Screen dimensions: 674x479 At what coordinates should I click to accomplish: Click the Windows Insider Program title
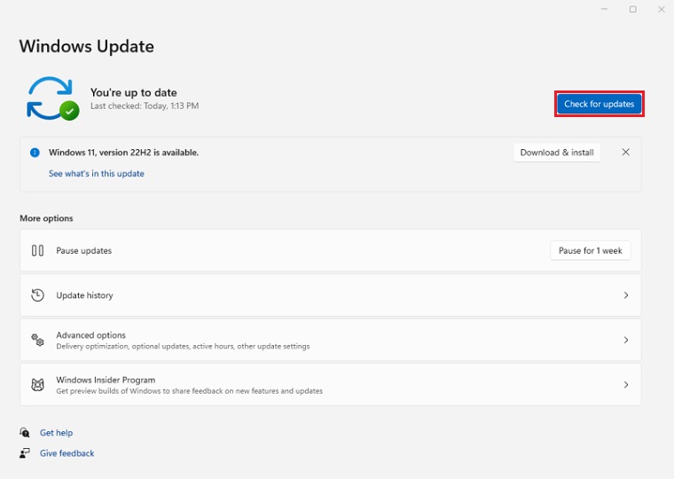coord(106,381)
